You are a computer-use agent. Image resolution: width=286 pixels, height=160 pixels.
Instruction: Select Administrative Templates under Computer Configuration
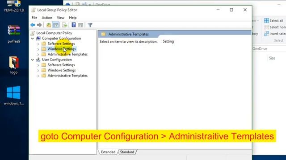67,54
